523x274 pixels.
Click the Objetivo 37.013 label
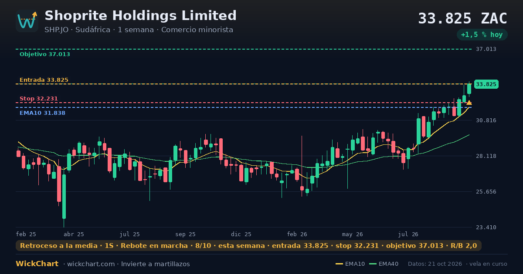click(45, 54)
